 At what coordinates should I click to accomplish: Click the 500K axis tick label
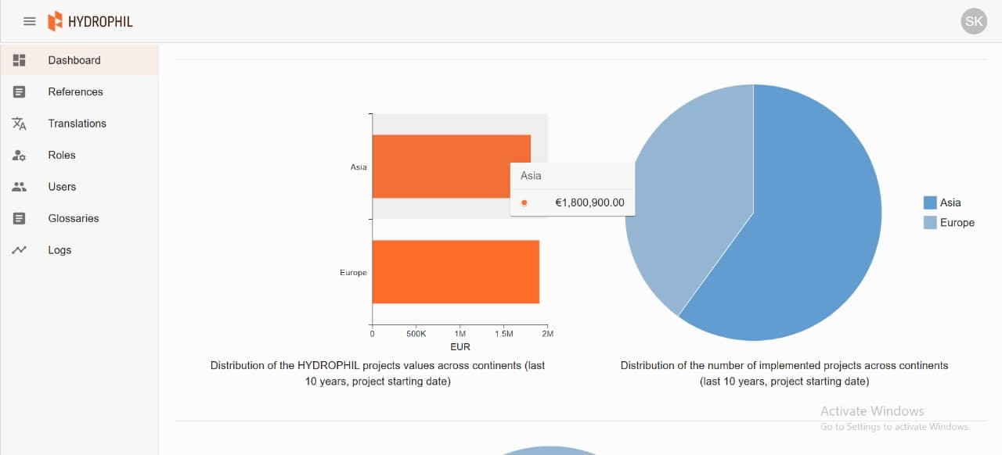416,334
